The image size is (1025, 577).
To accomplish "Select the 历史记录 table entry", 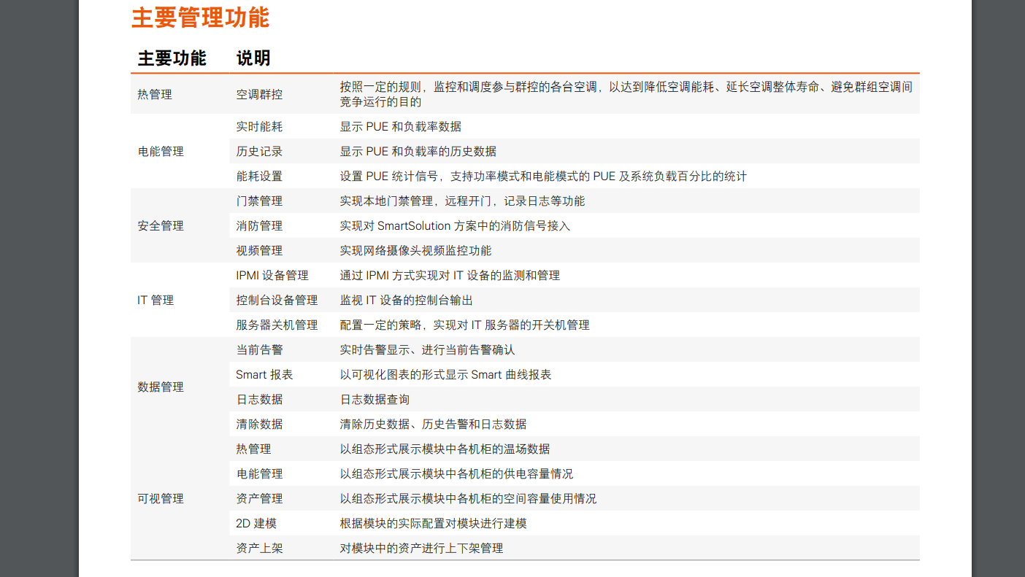I will click(x=259, y=151).
